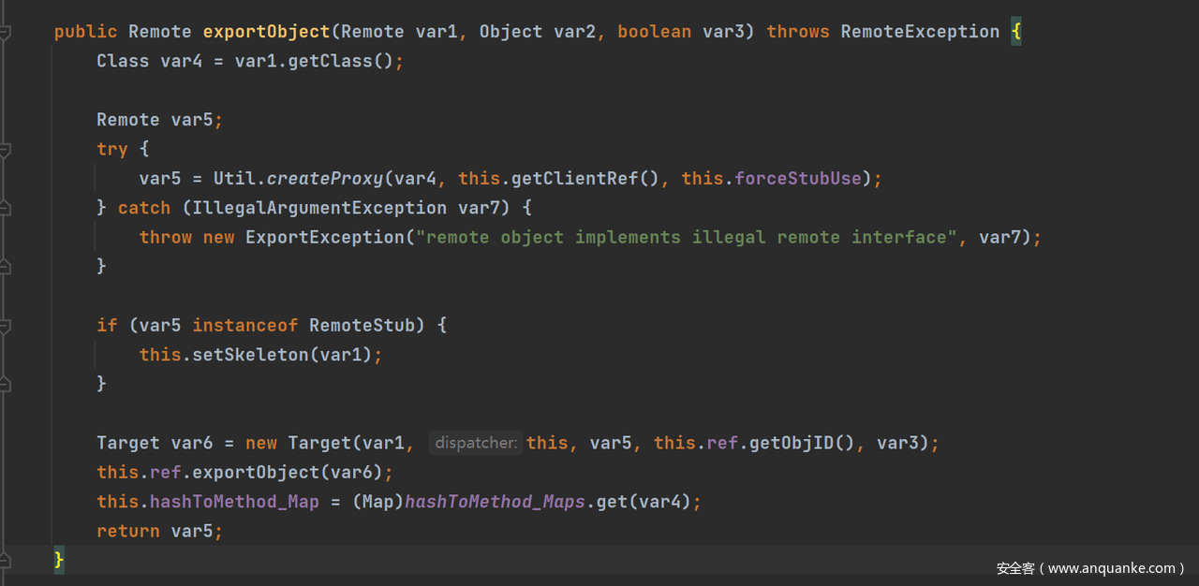Click the ExportException constructor call

pyautogui.click(x=325, y=237)
